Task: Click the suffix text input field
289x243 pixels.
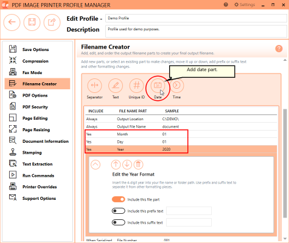Action: pyautogui.click(x=189, y=222)
